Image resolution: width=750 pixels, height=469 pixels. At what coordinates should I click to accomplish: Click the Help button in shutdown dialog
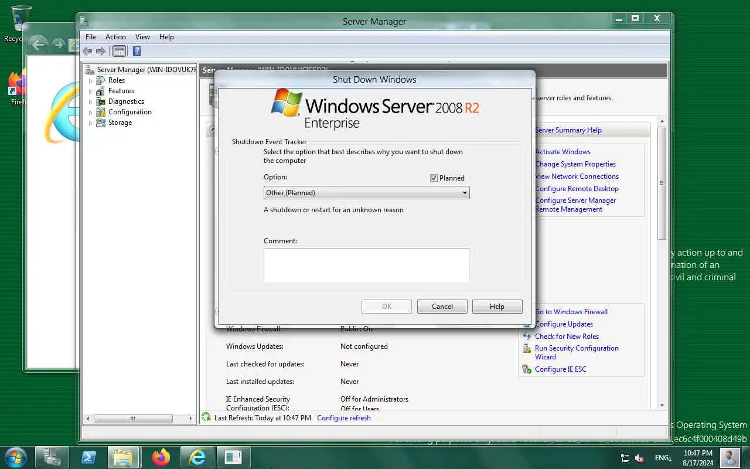click(x=497, y=307)
